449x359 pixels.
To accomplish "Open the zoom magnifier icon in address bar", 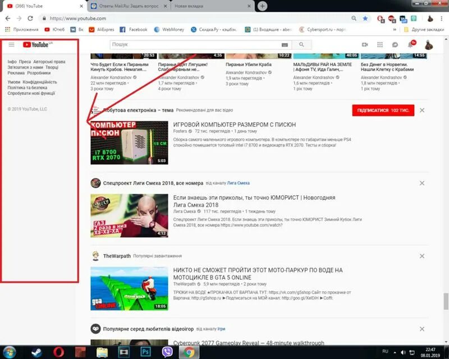I will pos(354,19).
